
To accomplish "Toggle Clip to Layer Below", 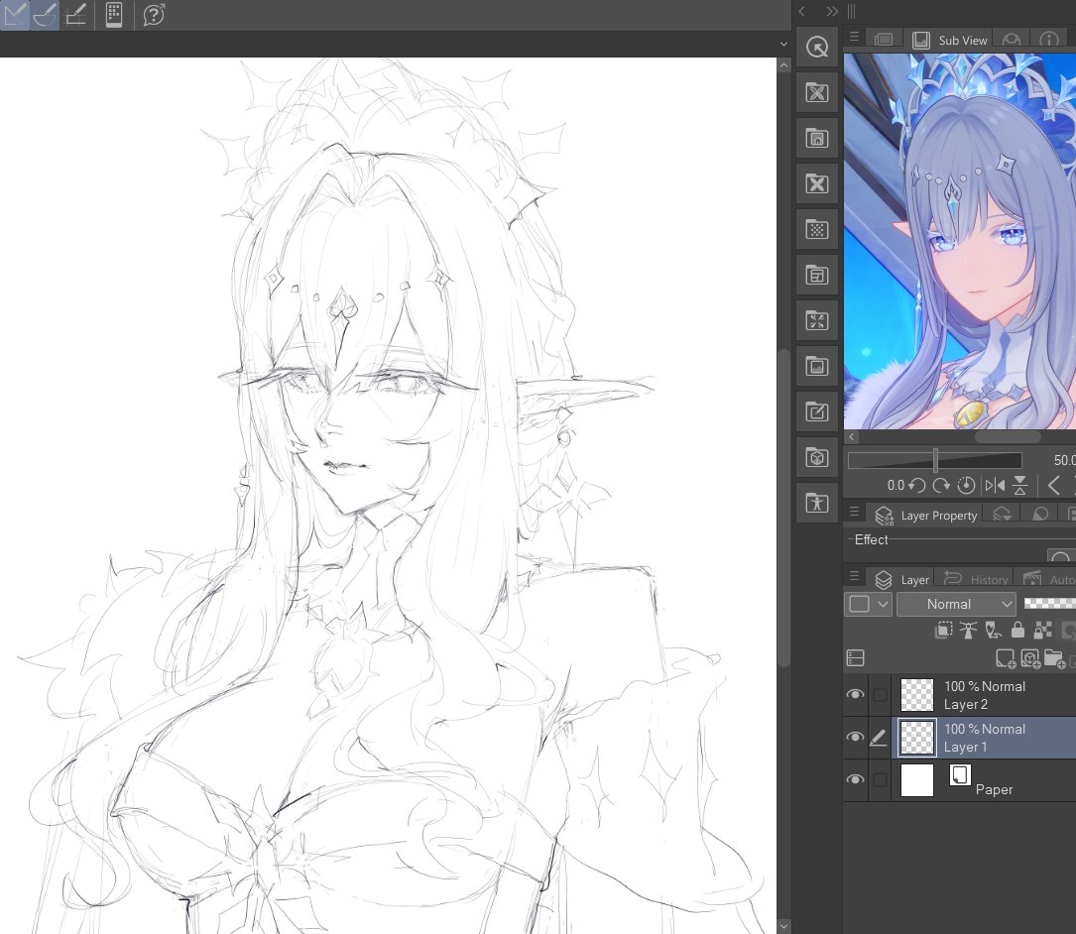I will pos(943,630).
